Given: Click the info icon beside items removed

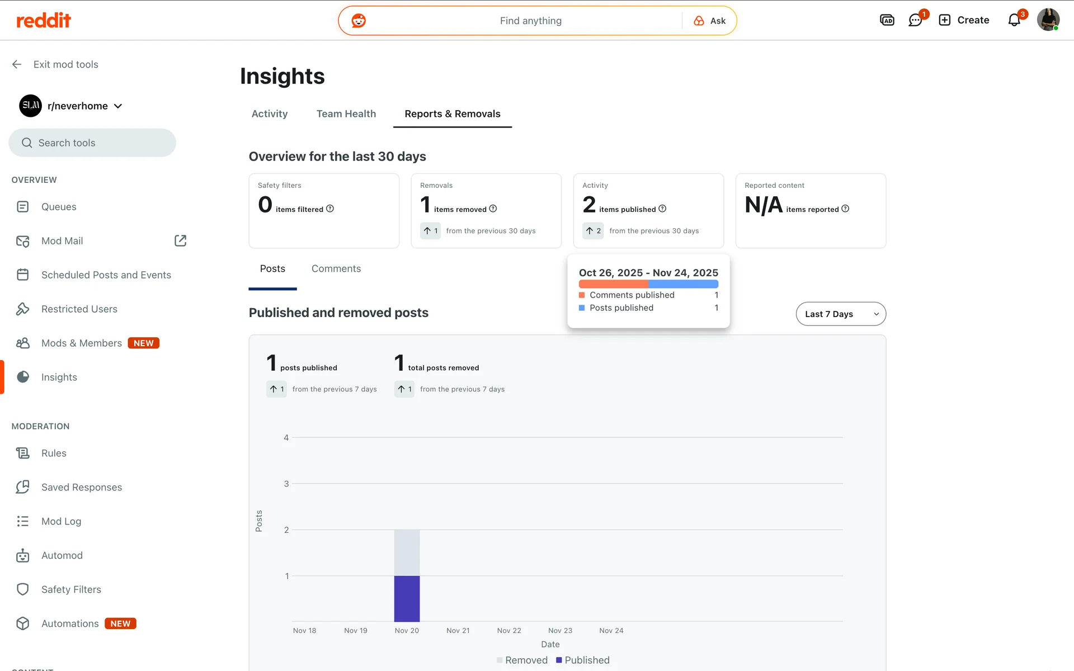Looking at the screenshot, I should (493, 209).
